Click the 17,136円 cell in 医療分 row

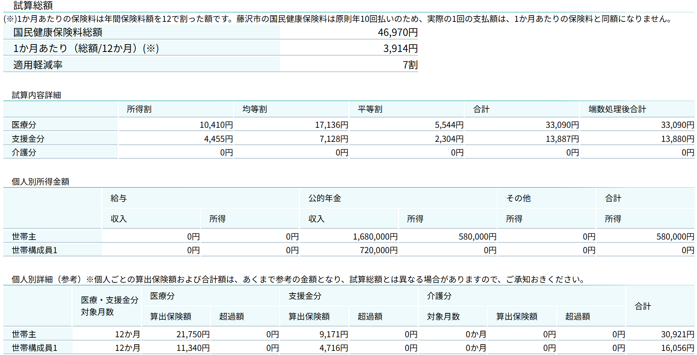click(x=331, y=125)
